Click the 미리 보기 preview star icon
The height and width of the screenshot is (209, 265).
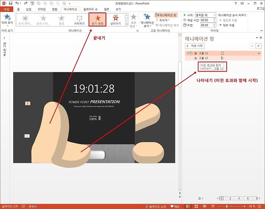tap(7, 17)
